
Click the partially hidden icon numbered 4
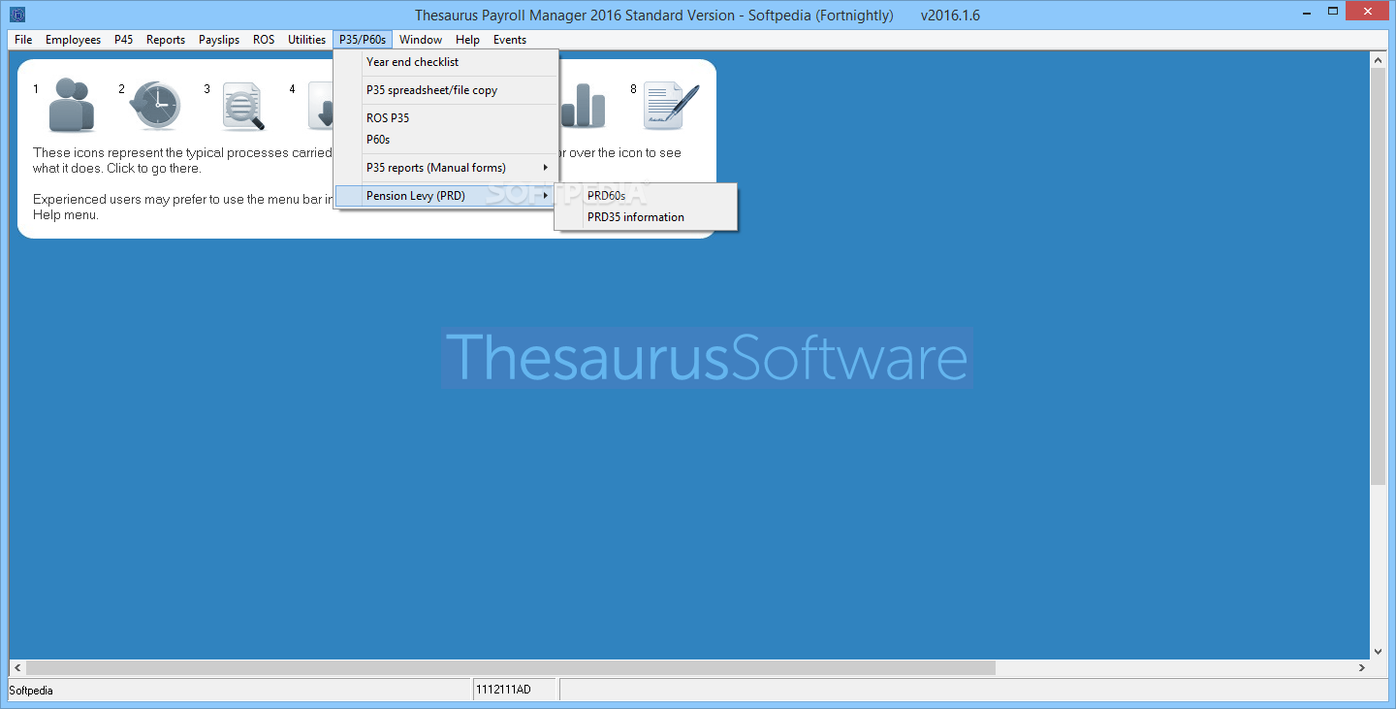click(x=320, y=106)
